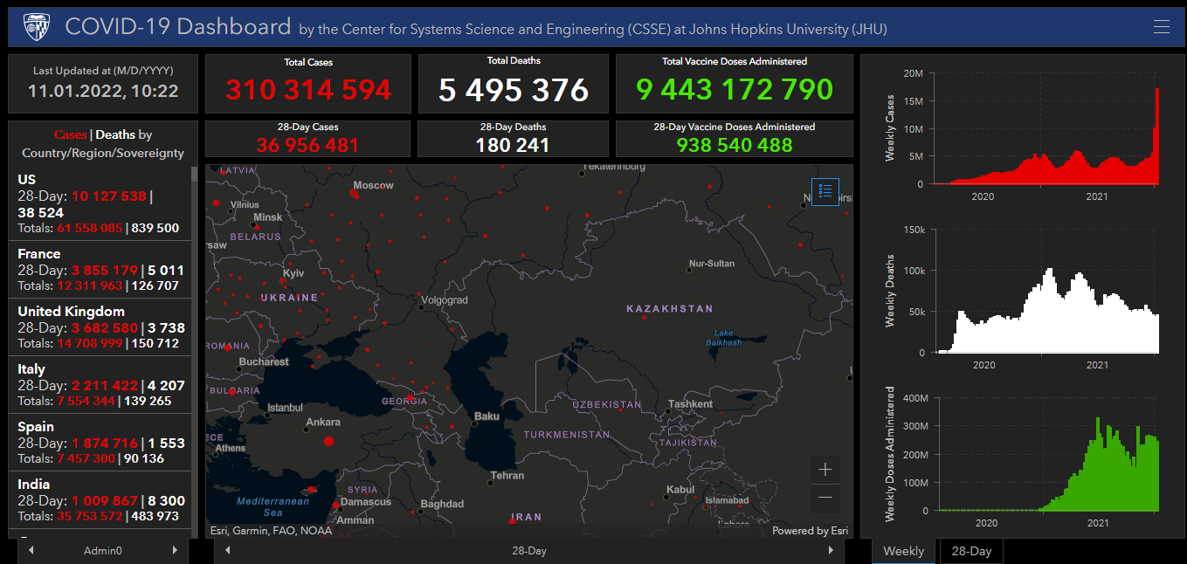The height and width of the screenshot is (564, 1187).
Task: Zoom in on the map
Action: (x=825, y=470)
